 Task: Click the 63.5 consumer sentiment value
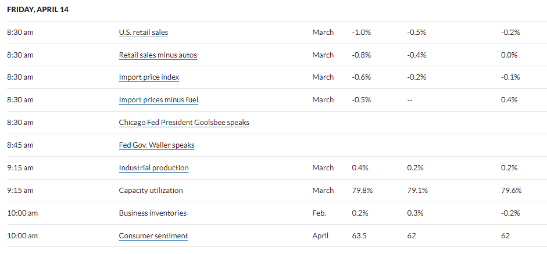tap(359, 236)
